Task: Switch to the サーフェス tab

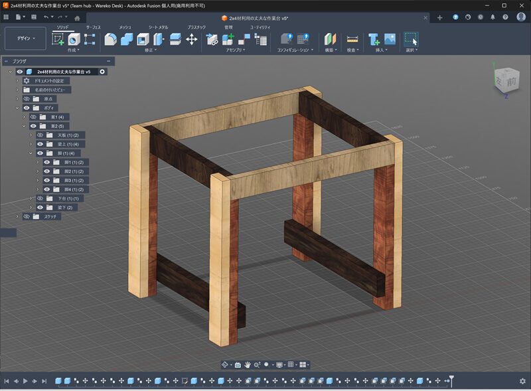Action: coord(94,27)
